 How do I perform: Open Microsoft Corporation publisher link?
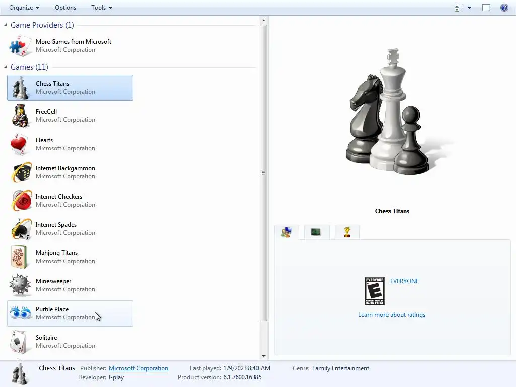(x=139, y=368)
